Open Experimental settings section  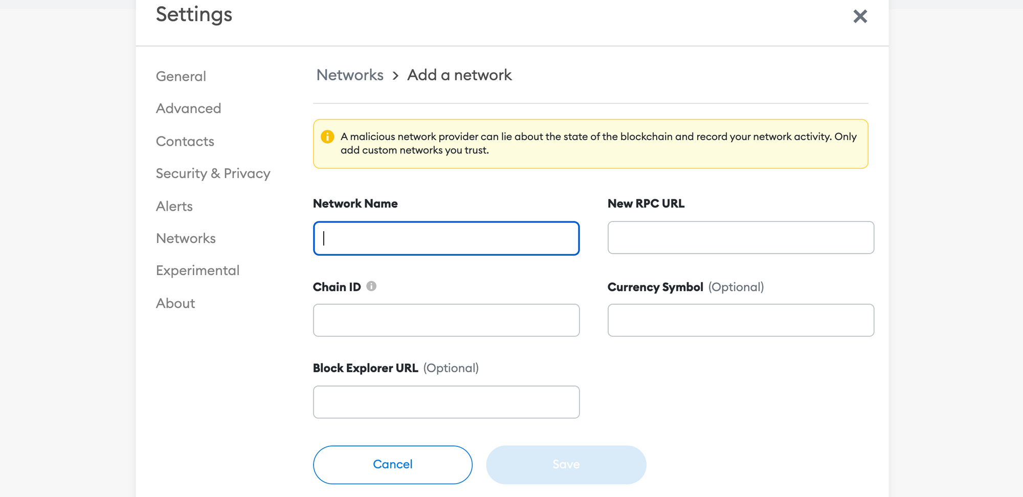click(x=197, y=270)
